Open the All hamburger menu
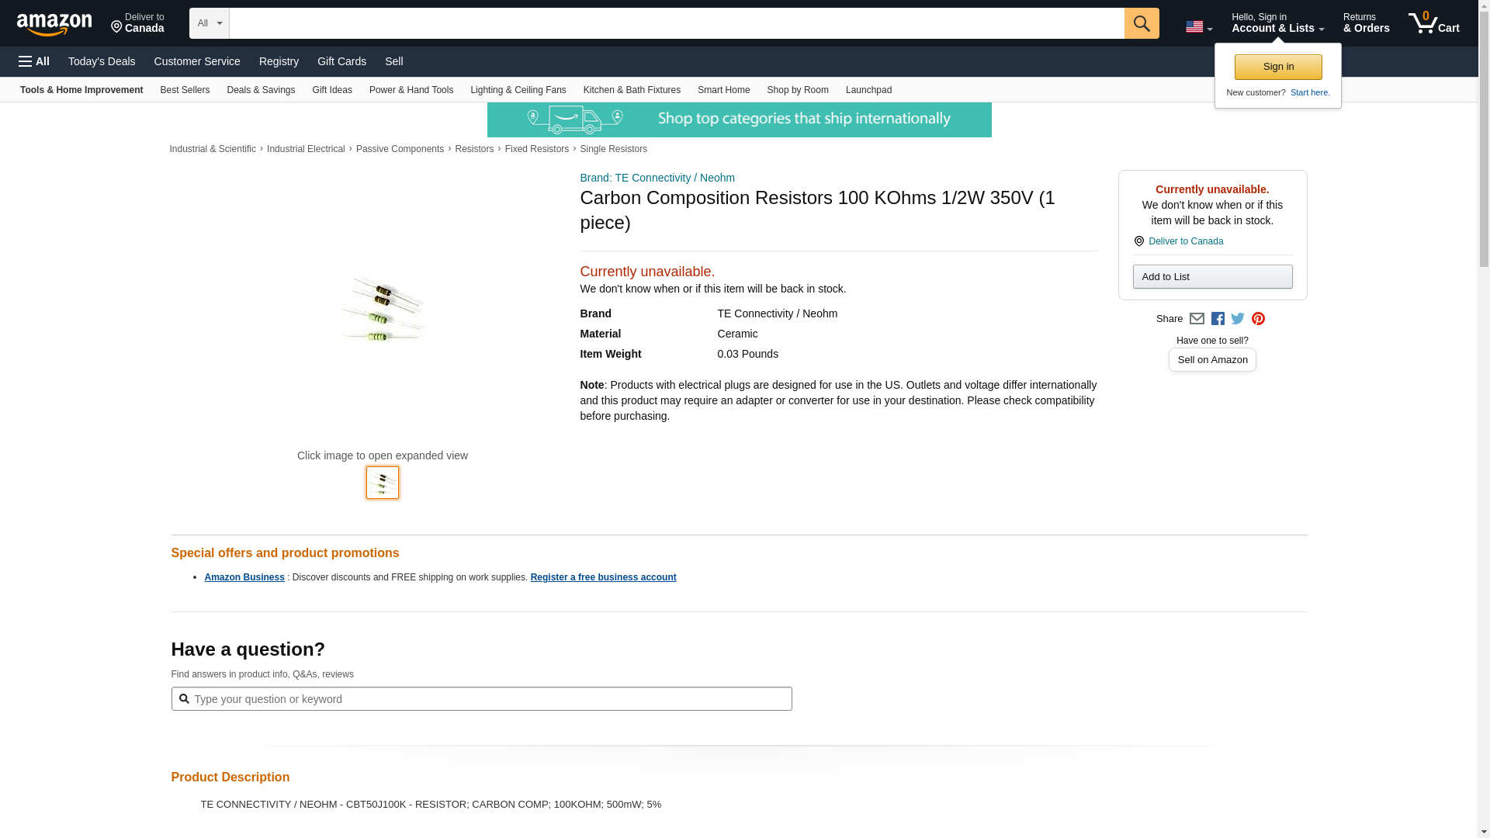1490x838 pixels. coord(34,61)
